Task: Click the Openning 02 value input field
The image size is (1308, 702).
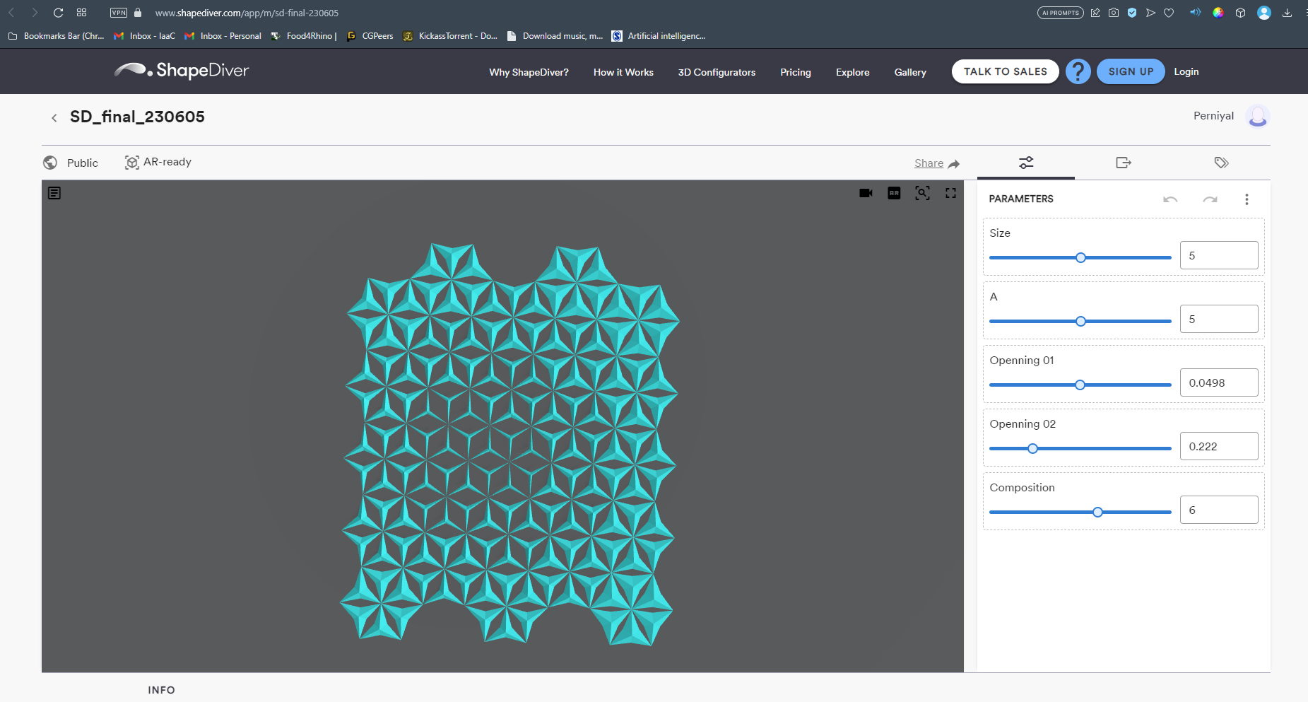Action: pos(1218,446)
